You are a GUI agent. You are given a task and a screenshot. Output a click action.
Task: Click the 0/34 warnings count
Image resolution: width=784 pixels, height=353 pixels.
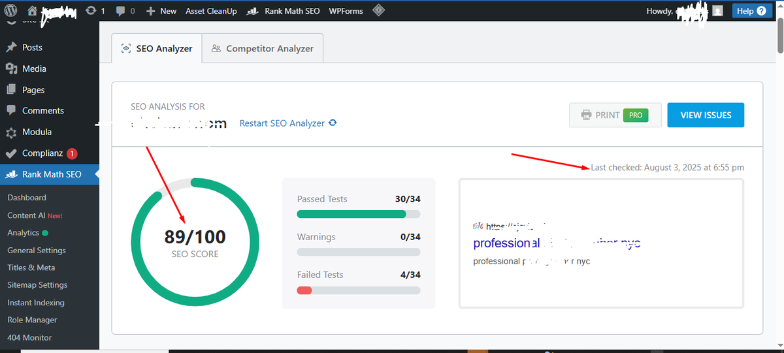tap(410, 237)
